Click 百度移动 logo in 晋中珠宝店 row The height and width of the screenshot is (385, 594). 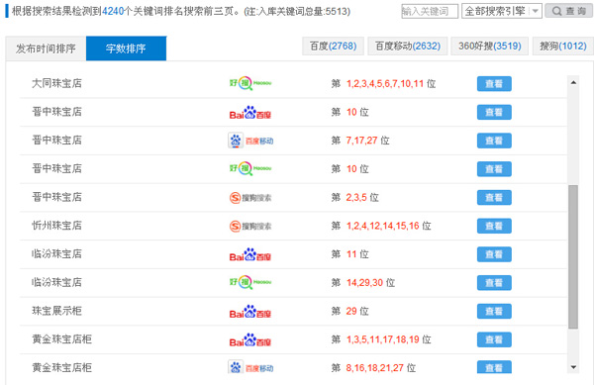pyautogui.click(x=250, y=141)
